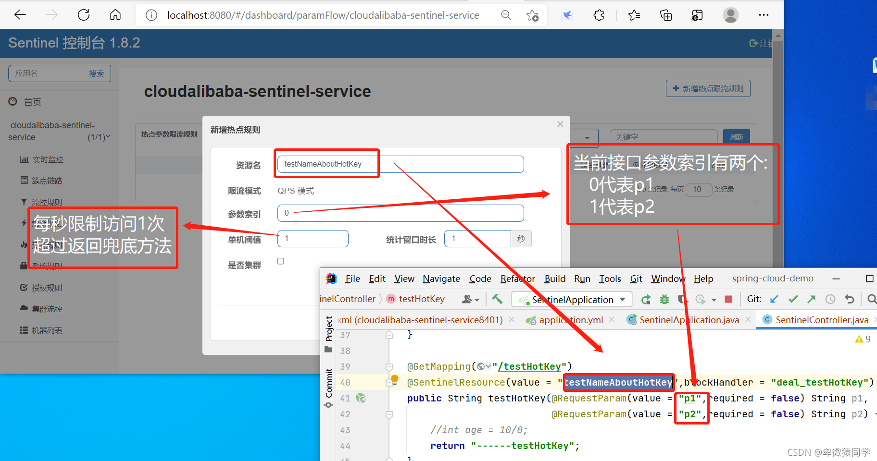The image size is (877, 461).
Task: Open the Navigate menu
Action: [441, 279]
